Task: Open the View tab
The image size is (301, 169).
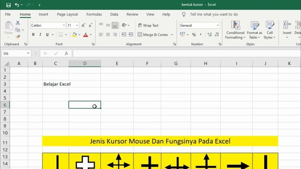Action: click(x=150, y=15)
